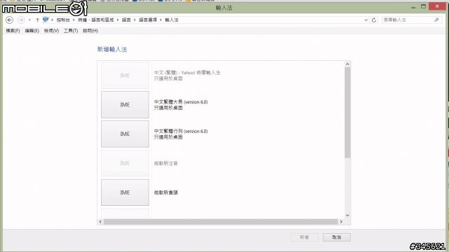Click the Yahoo! 奇摩輸入法 label
This screenshot has width=449, height=252.
coord(187,73)
